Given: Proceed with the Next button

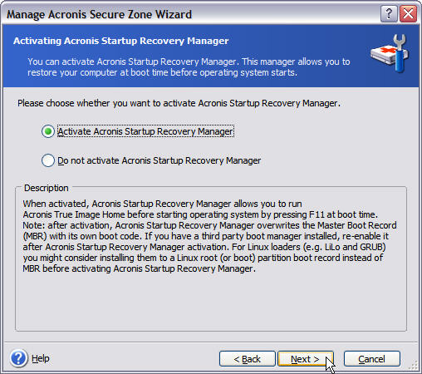Looking at the screenshot, I should [306, 359].
